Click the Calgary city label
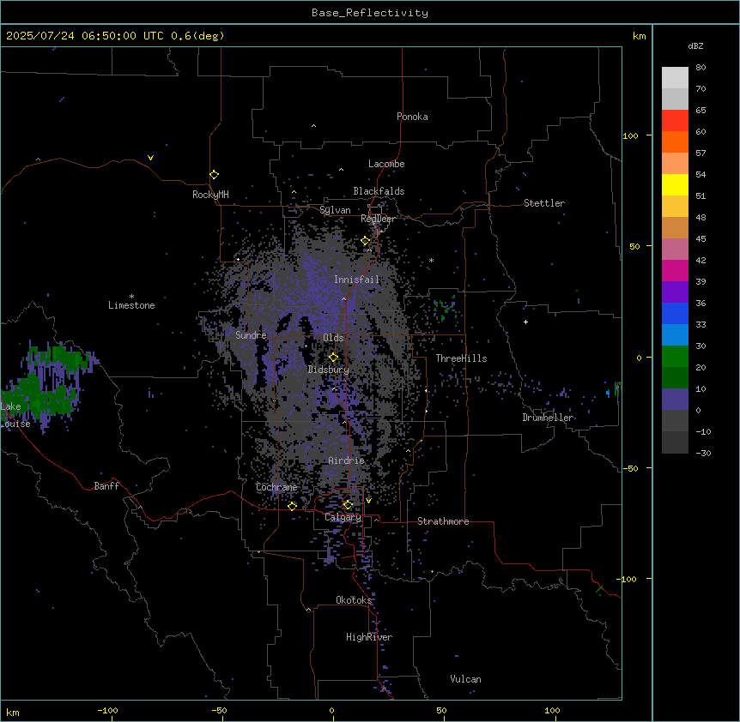The height and width of the screenshot is (722, 740). (343, 517)
